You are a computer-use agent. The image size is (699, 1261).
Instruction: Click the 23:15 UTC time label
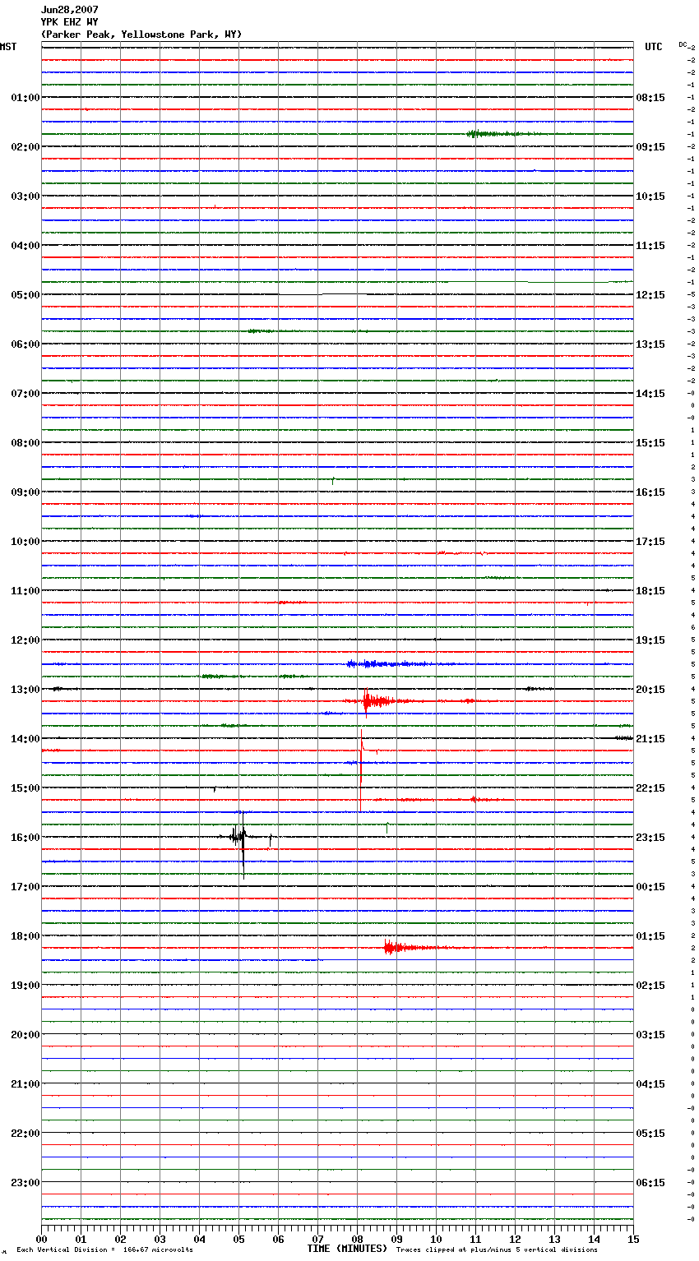[x=650, y=838]
